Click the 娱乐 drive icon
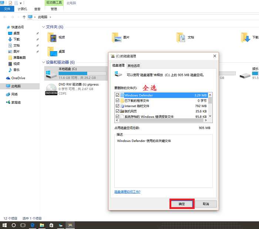Viewport: 259px width, 229px height. click(x=245, y=76)
